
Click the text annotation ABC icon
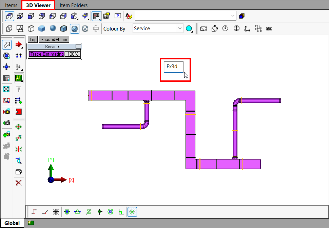point(269,28)
